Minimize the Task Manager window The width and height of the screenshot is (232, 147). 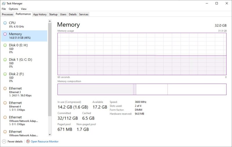pos(207,3)
